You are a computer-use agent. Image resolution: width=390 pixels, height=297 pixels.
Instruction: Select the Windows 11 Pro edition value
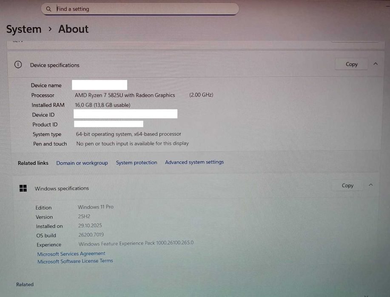[x=96, y=207]
